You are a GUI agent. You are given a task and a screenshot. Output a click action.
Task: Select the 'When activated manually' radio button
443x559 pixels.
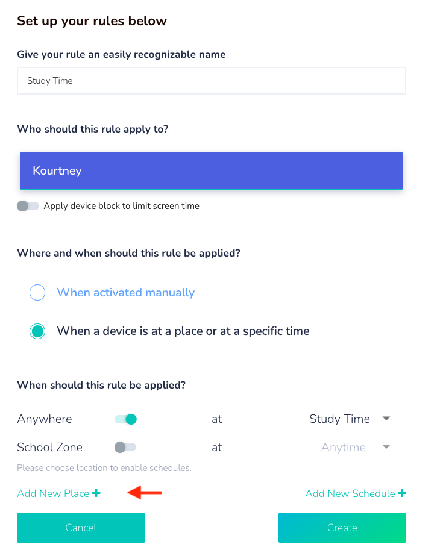point(37,293)
